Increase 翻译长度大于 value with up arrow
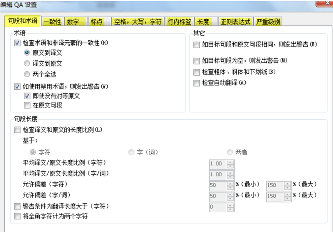The image size is (333, 232). click(230, 206)
